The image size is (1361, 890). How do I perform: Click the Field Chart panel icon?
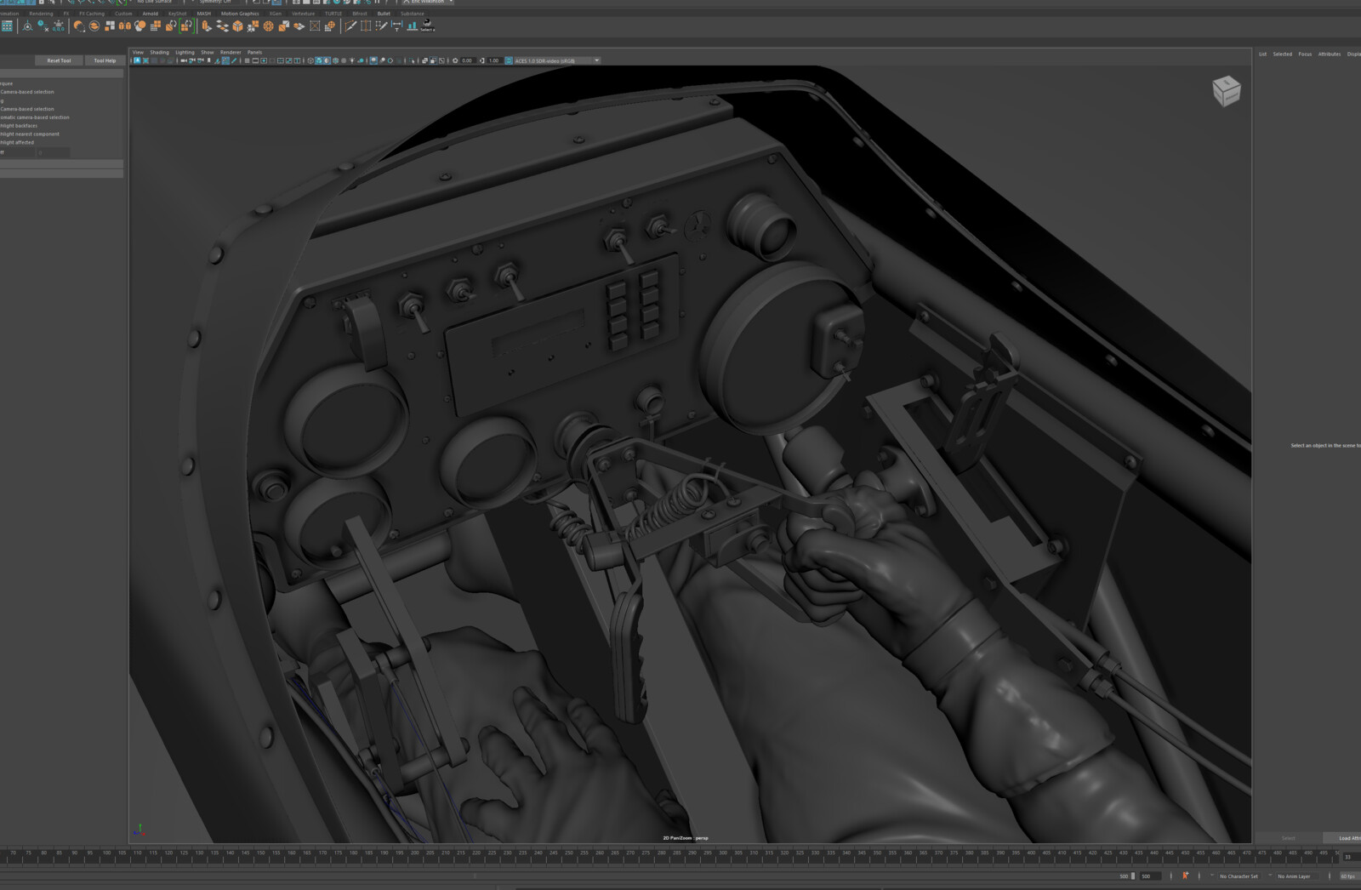281,60
